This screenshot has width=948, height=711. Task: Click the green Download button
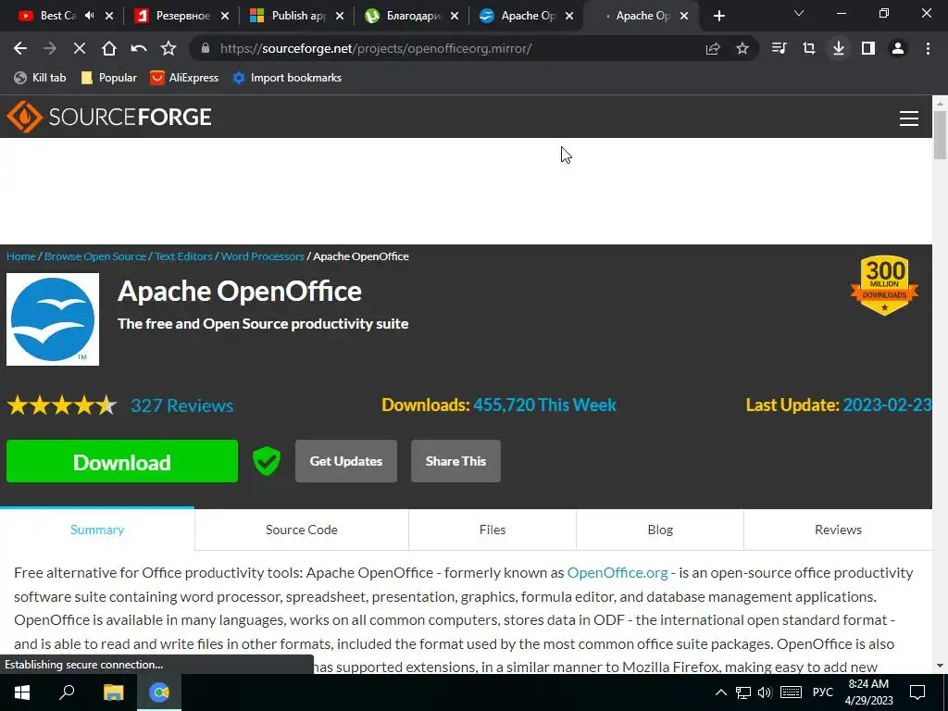(x=122, y=461)
